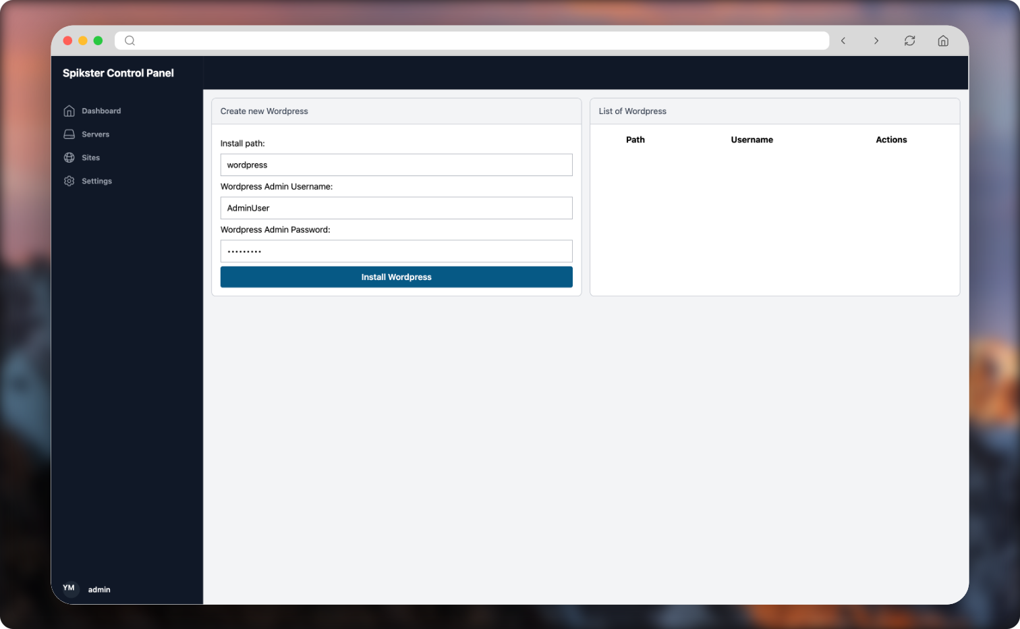This screenshot has height=629, width=1020.
Task: Click the red close window button
Action: 67,40
